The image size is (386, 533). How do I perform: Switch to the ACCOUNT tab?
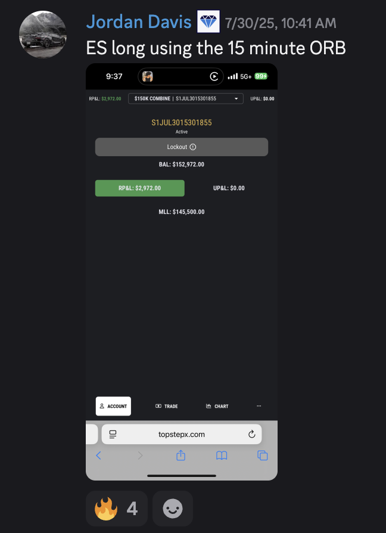(x=113, y=406)
